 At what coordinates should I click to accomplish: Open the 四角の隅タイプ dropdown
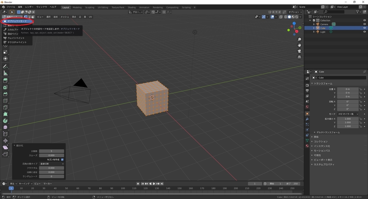tap(52, 164)
